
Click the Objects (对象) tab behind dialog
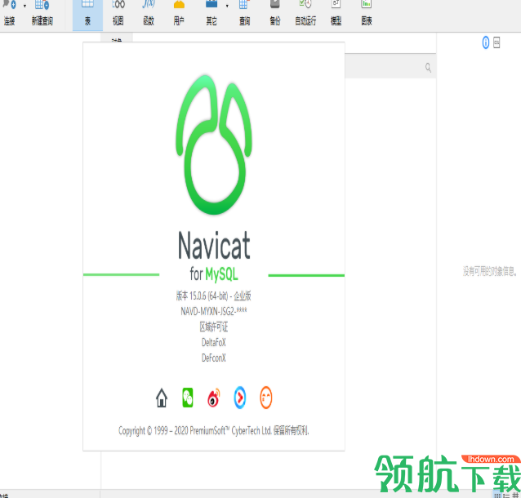pyautogui.click(x=117, y=39)
